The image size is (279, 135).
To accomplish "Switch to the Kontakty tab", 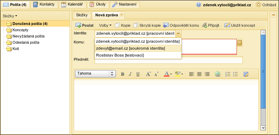I will click(x=44, y=5).
